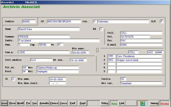Go to next record with Suc

34,103
